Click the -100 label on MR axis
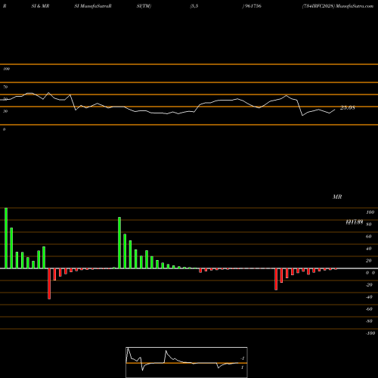 pos(370,333)
